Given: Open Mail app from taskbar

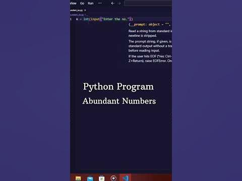Looking at the screenshot, I should pos(90,178).
